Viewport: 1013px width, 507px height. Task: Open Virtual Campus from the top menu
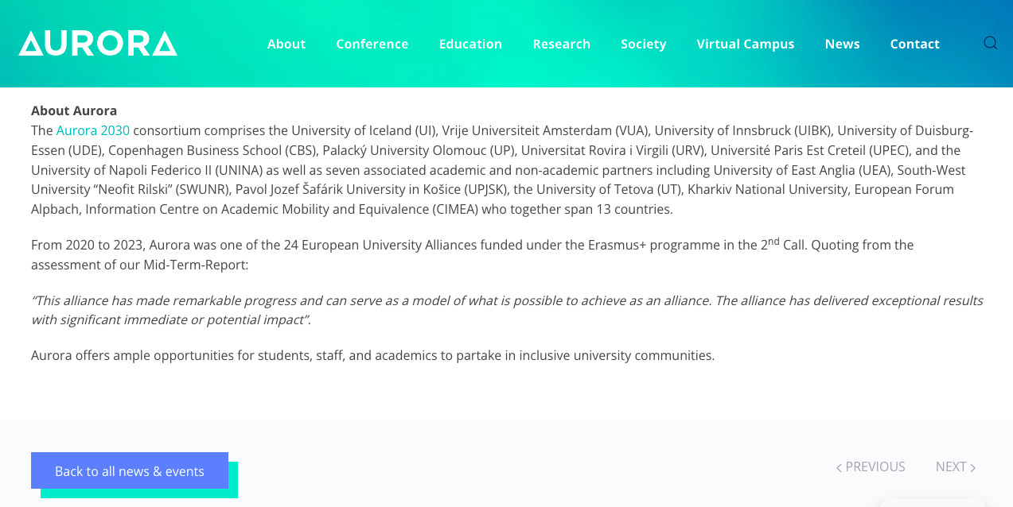(745, 44)
